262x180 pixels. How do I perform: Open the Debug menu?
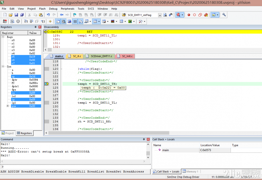pos(53,9)
